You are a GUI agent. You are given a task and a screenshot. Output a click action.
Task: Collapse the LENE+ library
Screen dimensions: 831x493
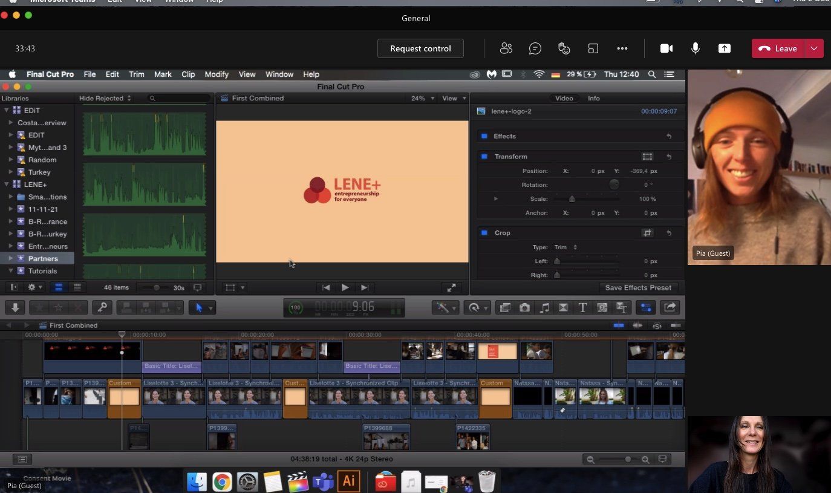pyautogui.click(x=7, y=184)
